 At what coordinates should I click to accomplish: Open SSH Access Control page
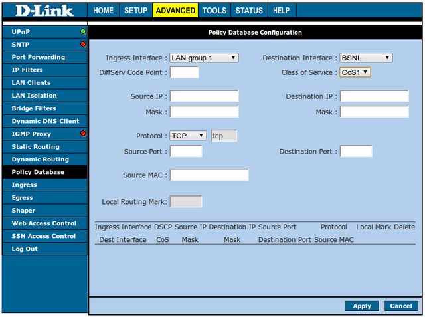point(44,236)
